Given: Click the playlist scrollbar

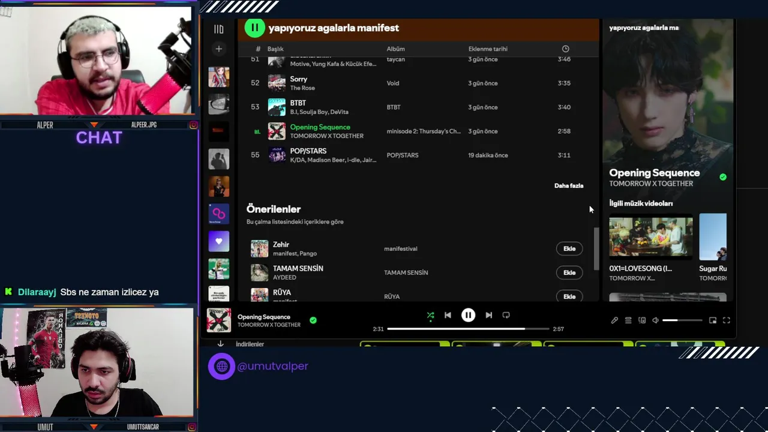Looking at the screenshot, I should point(596,249).
